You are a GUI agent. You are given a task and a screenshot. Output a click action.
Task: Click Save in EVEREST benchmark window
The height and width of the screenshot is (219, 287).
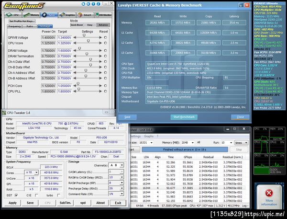point(127,117)
